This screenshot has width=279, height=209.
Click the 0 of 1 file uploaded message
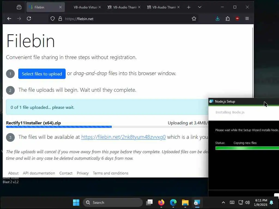click(x=42, y=107)
